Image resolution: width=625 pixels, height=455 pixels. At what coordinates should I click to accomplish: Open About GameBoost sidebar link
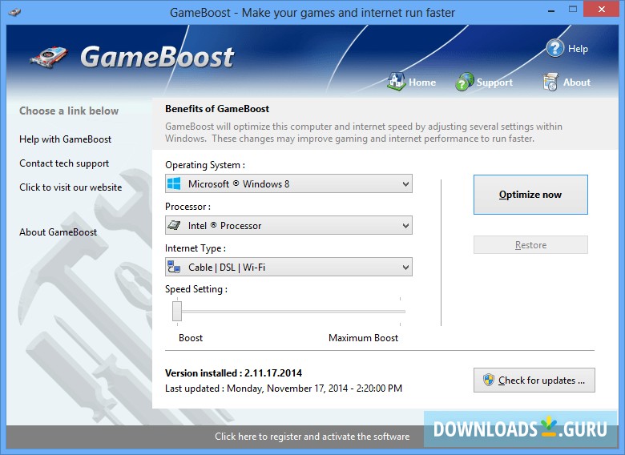point(58,232)
